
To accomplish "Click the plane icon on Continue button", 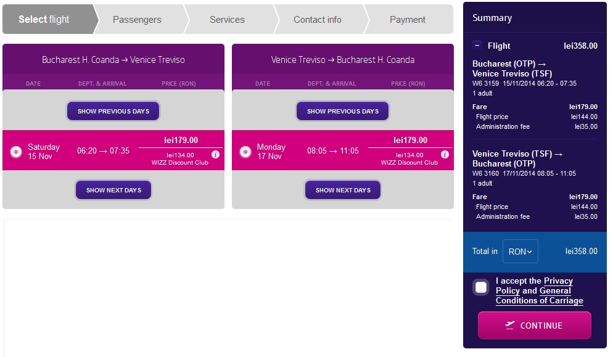I will (510, 325).
